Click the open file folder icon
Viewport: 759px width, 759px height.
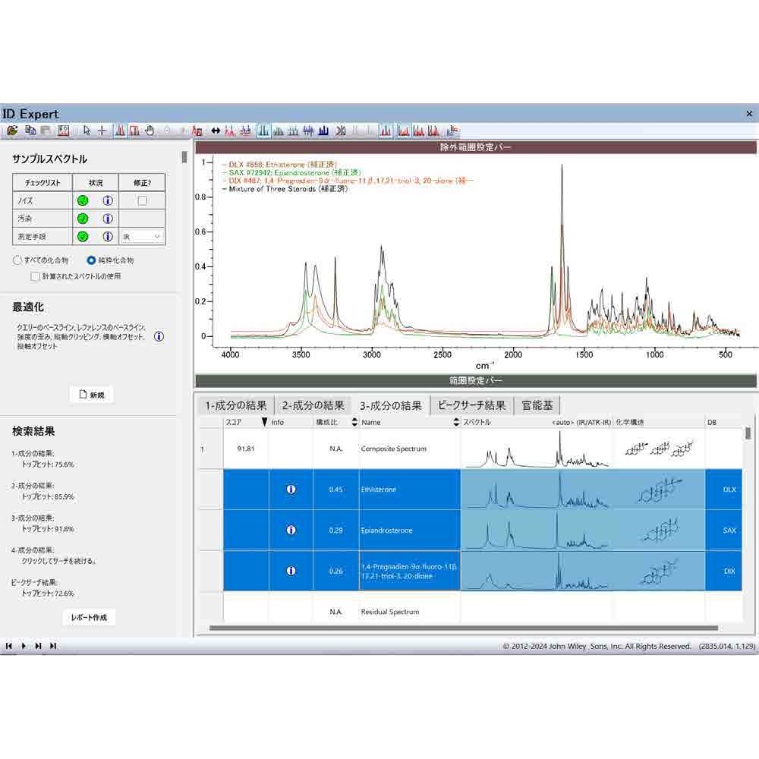point(12,131)
